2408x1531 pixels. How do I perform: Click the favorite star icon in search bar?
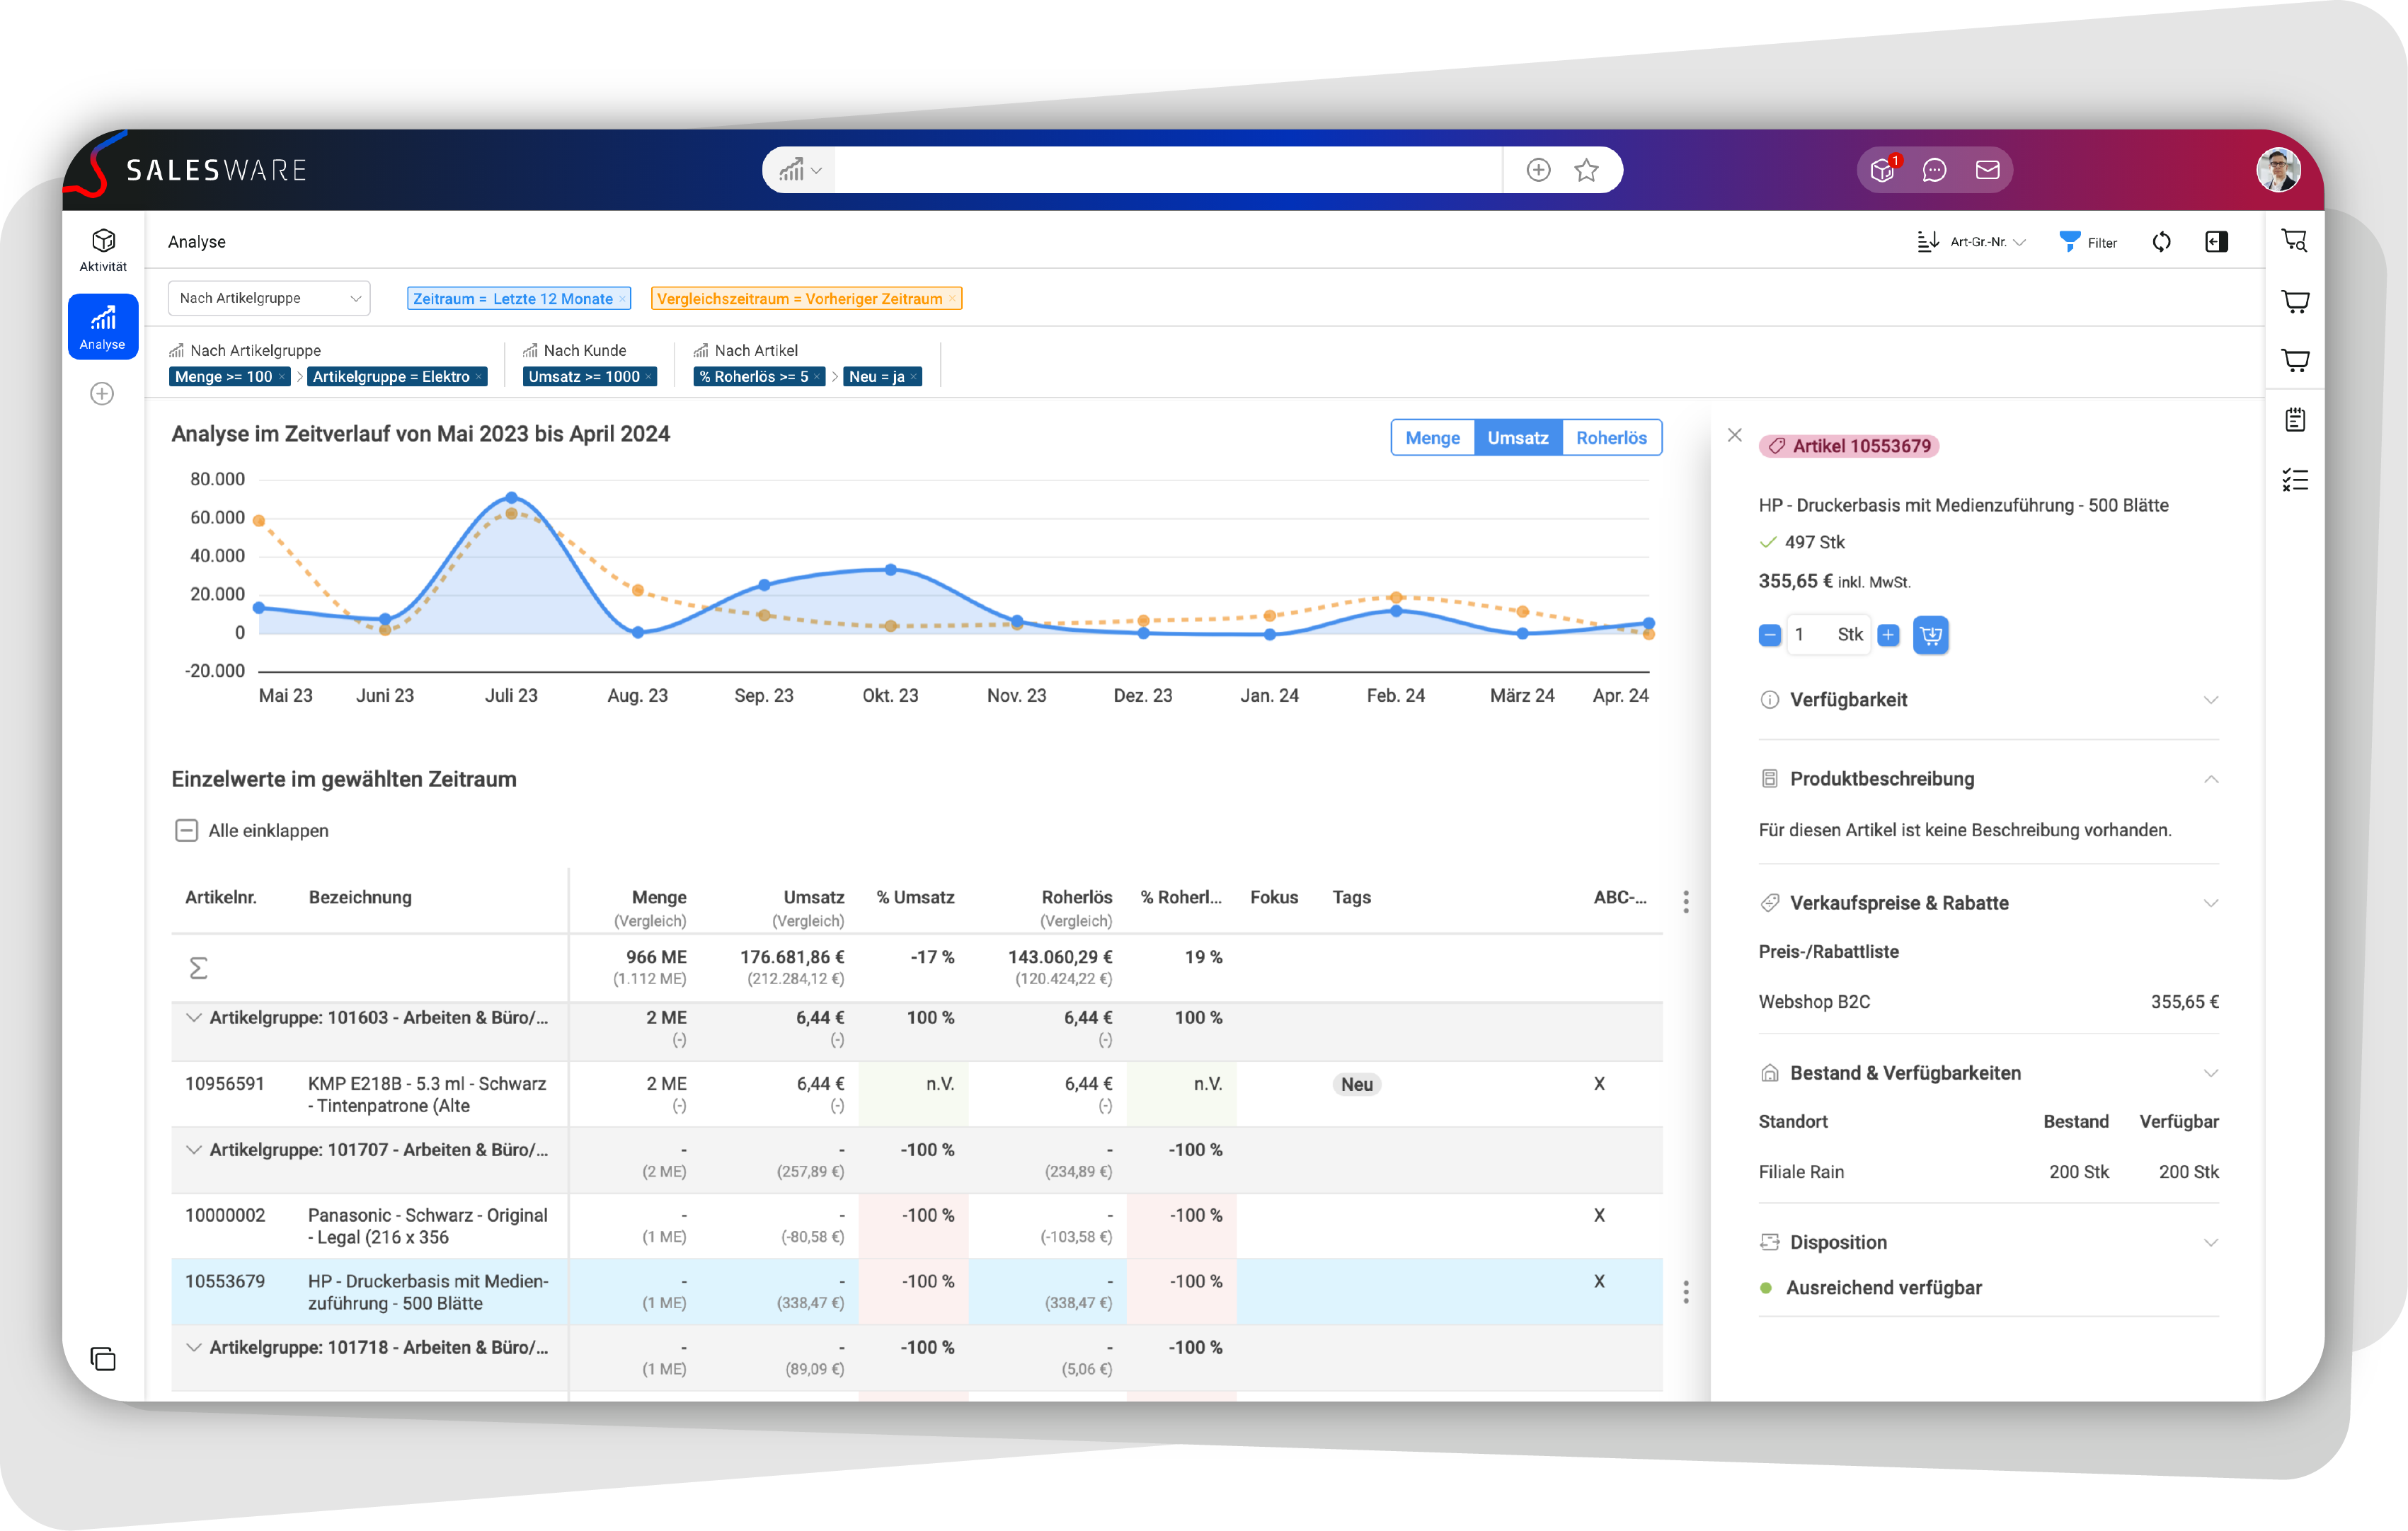click(x=1586, y=170)
